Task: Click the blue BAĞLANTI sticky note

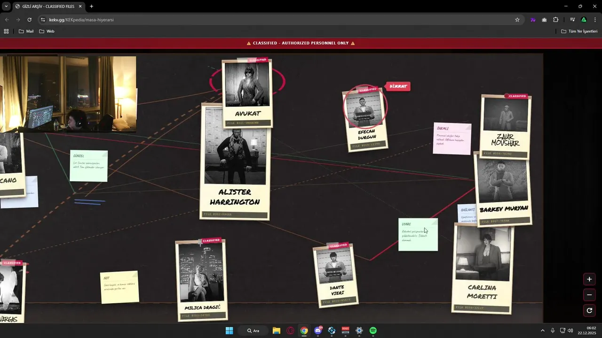Action: click(467, 214)
